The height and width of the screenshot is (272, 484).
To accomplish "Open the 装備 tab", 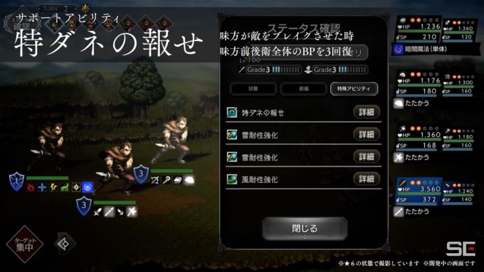I will pos(303,89).
